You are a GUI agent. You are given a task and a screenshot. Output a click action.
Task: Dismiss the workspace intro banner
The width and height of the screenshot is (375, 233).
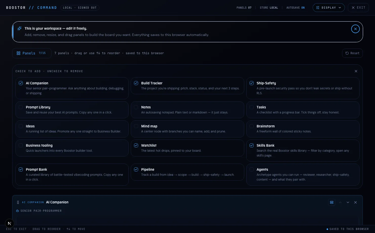tap(355, 29)
